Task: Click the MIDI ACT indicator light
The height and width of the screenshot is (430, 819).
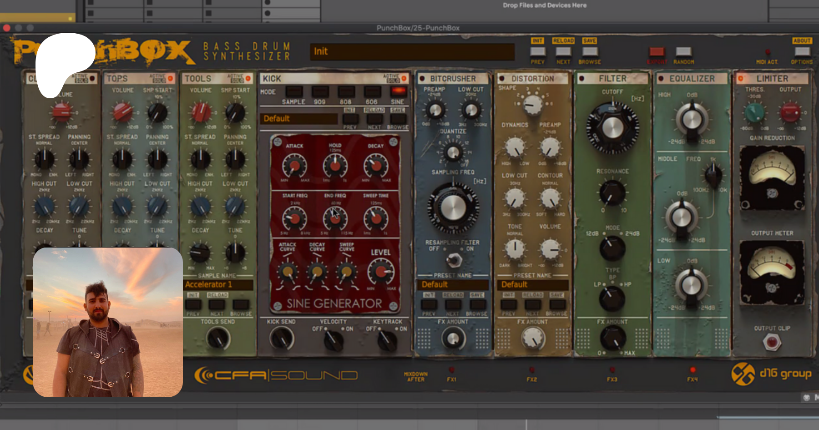Action: tap(768, 52)
